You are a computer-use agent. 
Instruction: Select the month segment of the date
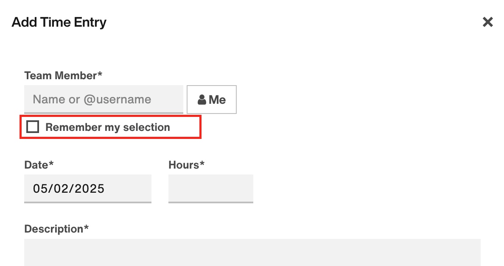(39, 188)
